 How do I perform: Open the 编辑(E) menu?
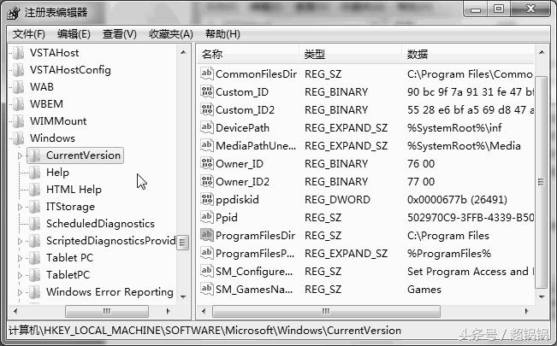tap(74, 34)
